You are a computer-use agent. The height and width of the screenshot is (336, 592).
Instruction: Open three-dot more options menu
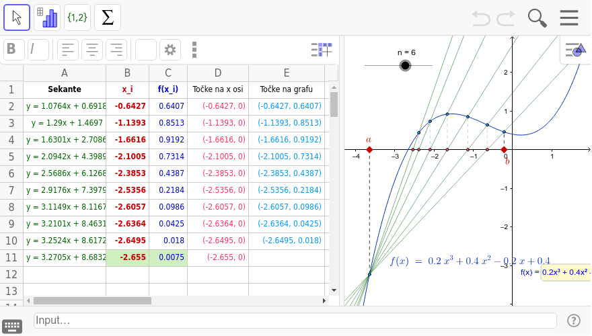pos(194,50)
